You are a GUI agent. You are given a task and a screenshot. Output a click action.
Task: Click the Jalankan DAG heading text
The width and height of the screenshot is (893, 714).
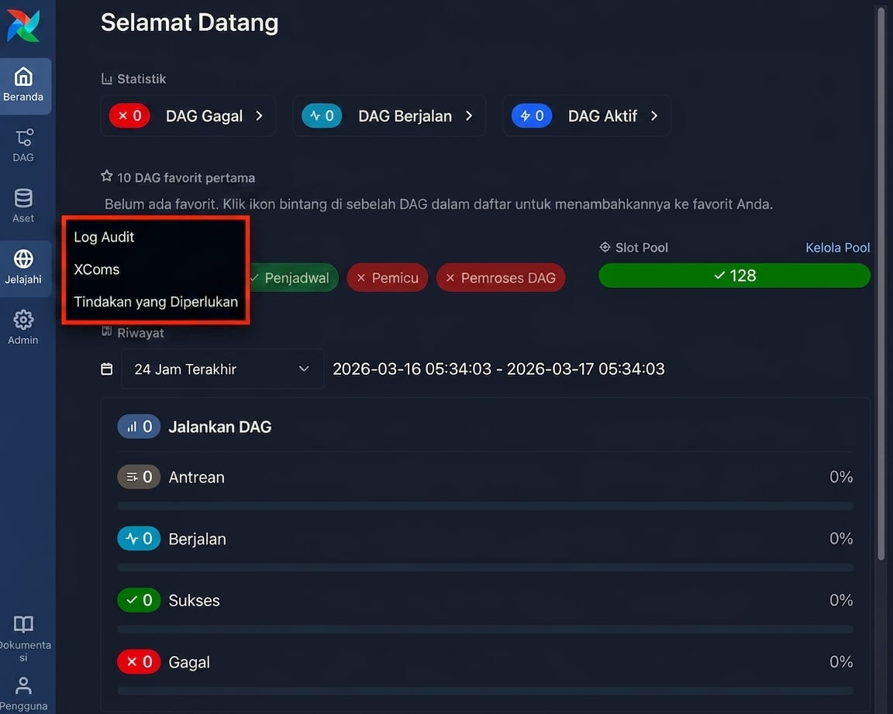coord(220,427)
